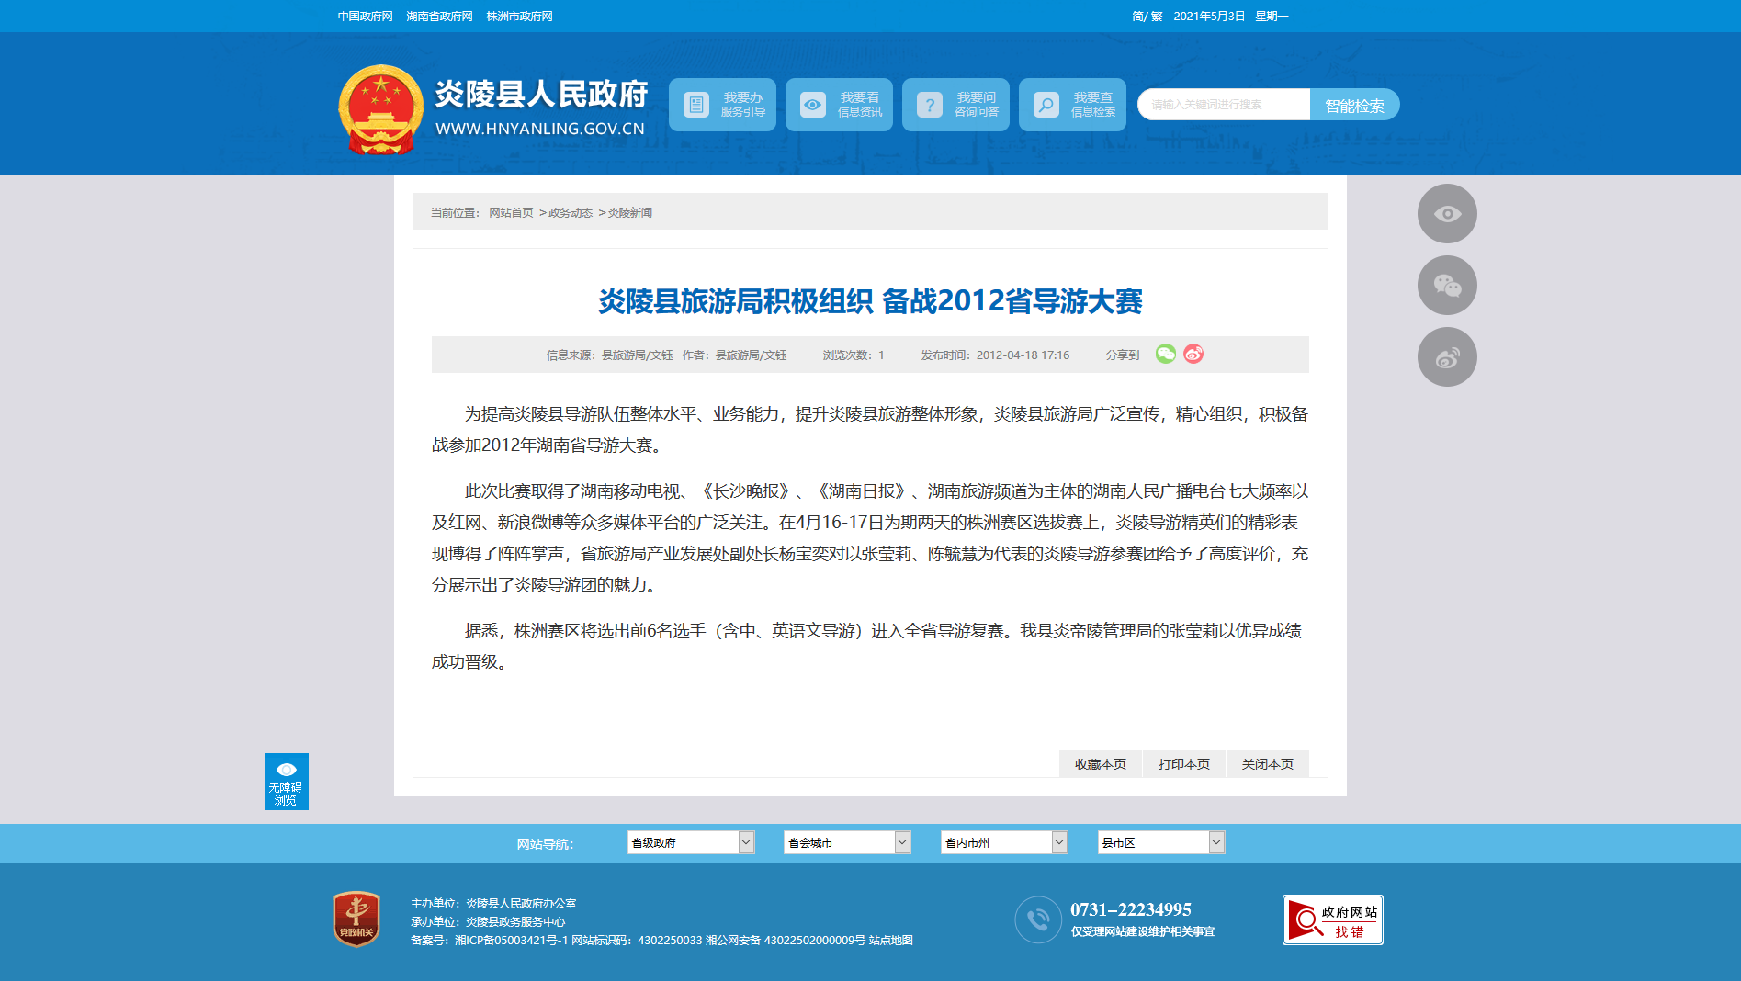Click the national emblem logo
The image size is (1741, 981).
tap(380, 109)
